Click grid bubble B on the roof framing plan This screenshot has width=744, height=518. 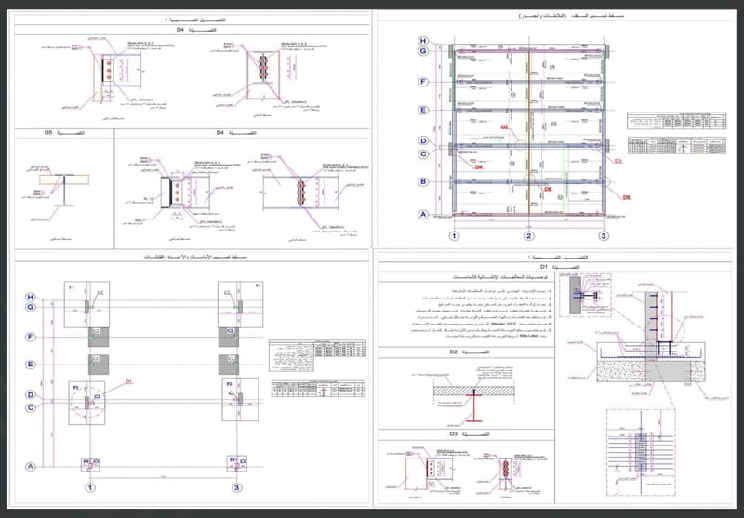[x=423, y=181]
